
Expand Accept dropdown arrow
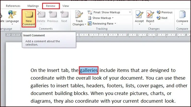point(139,24)
